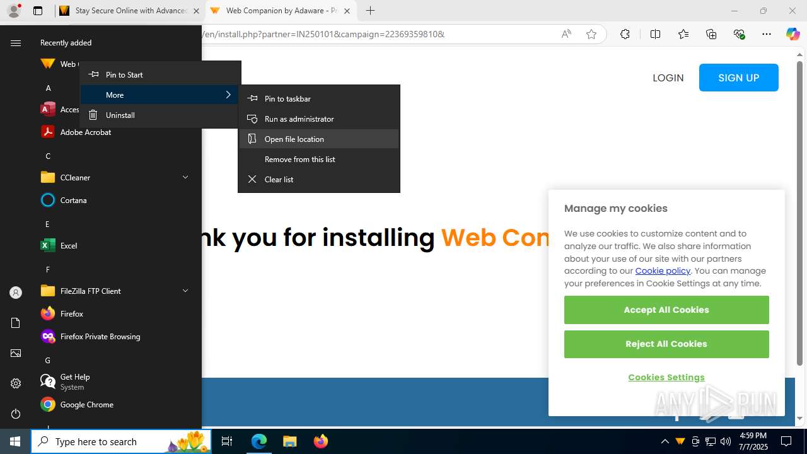Open Cookies Settings
Screen dimensions: 807x454
click(666, 377)
